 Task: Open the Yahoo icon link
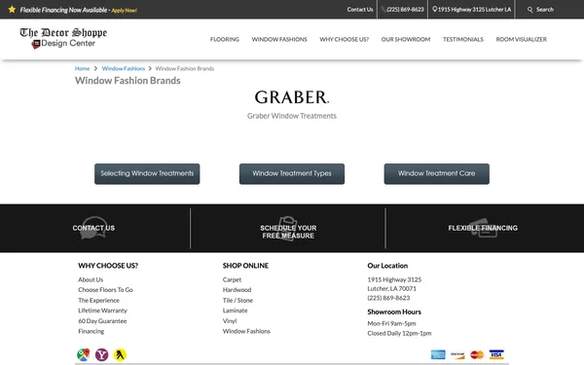click(x=101, y=354)
